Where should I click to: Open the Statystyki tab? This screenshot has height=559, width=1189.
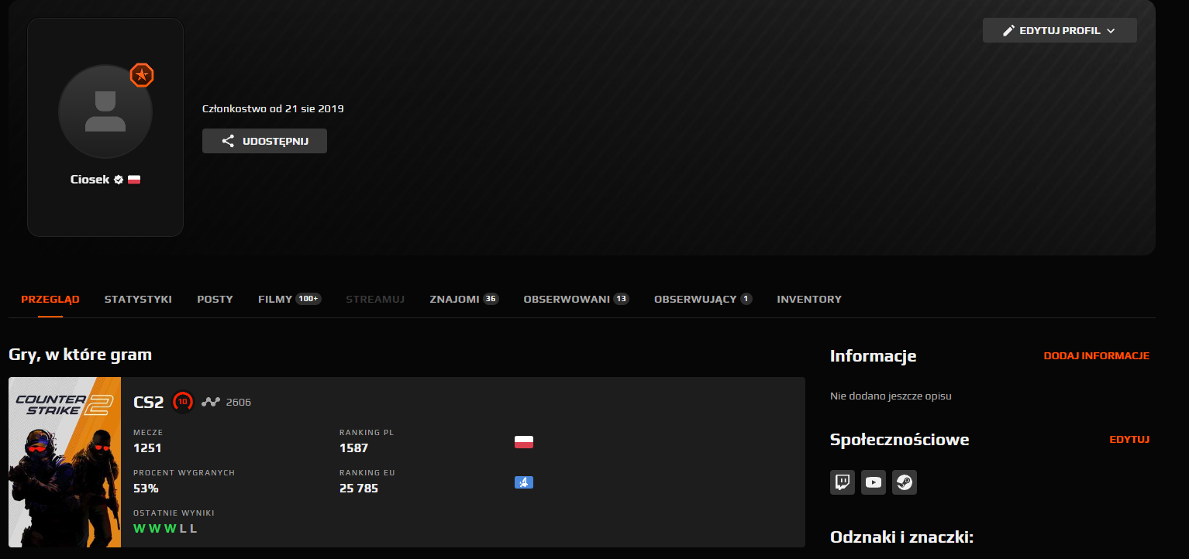[138, 299]
